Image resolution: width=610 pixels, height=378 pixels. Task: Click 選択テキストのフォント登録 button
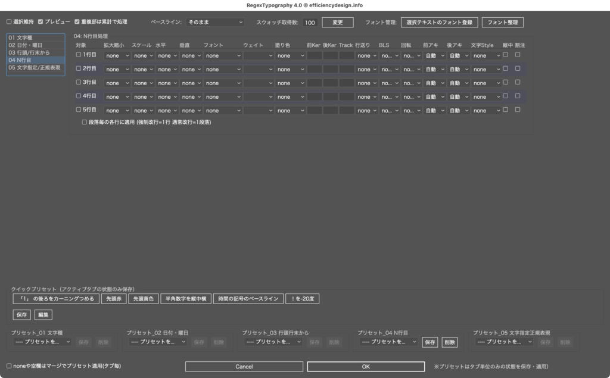(x=439, y=23)
